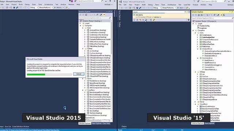The image size is (234, 131).
Task: Open Debug configuration dropdown in VS '15' window
Action: 157,8
